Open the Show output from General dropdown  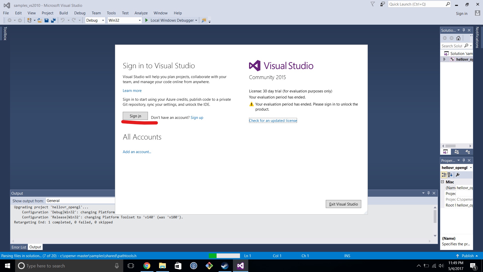click(80, 201)
